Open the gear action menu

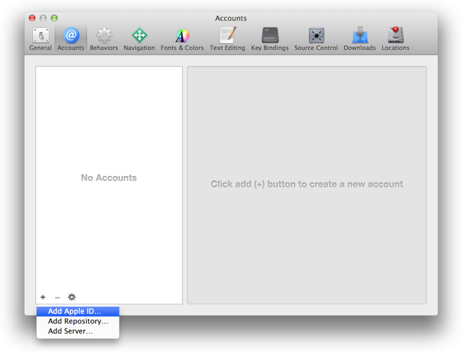point(72,297)
